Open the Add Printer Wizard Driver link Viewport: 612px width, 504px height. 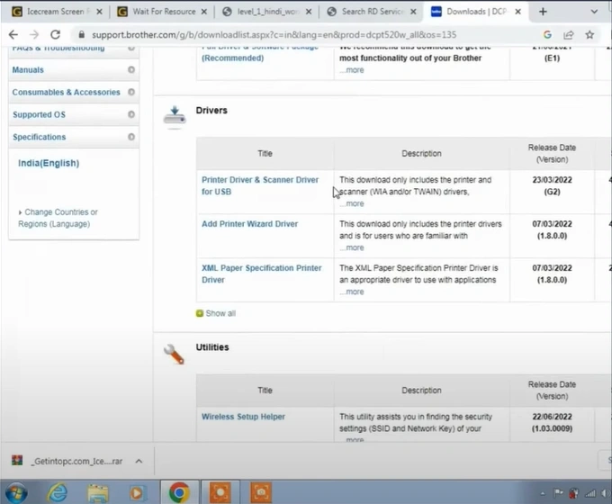pos(249,224)
